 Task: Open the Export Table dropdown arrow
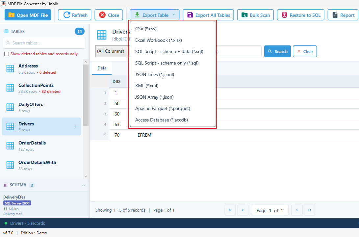coord(173,15)
